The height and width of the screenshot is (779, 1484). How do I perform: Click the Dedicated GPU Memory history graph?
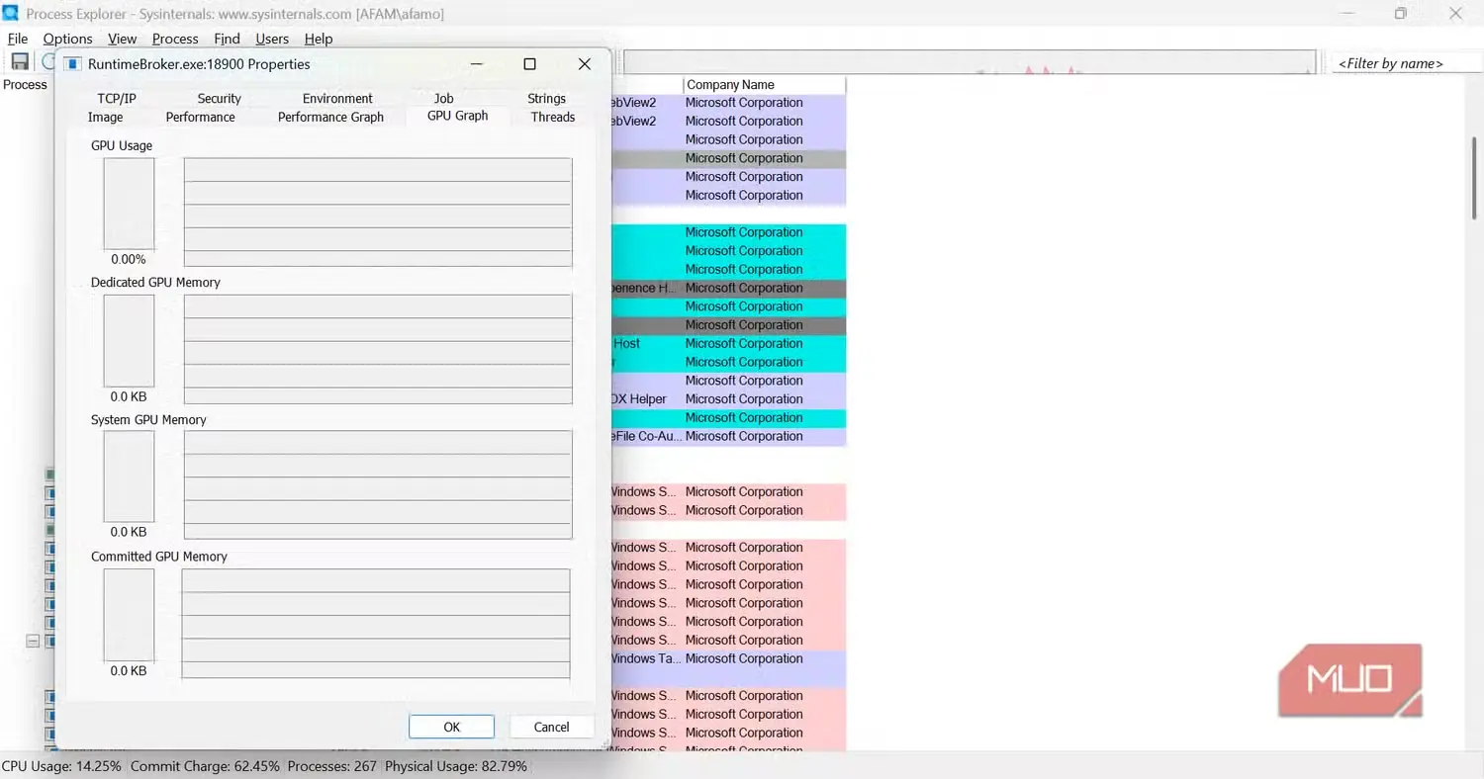click(x=378, y=349)
